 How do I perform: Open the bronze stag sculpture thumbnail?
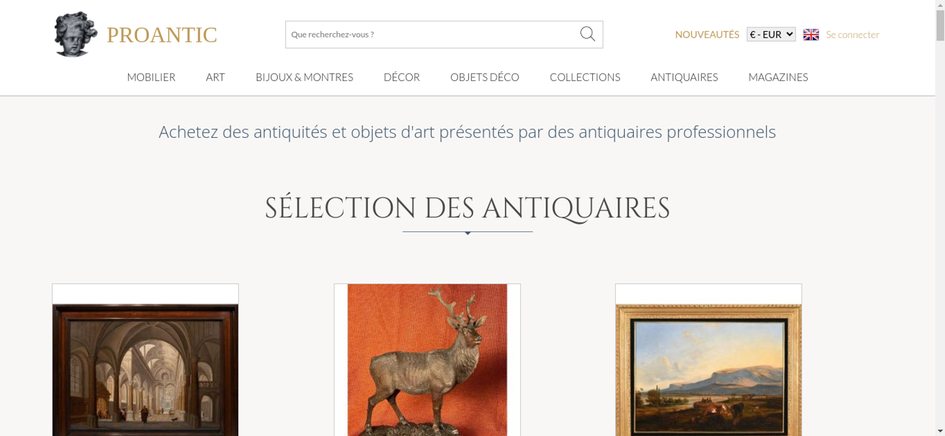427,360
